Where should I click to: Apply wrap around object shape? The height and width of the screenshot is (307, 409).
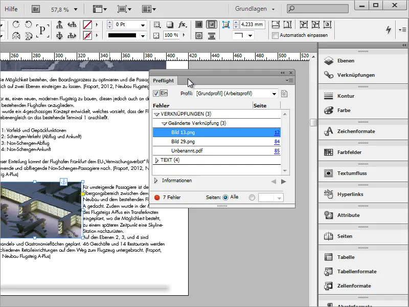[199, 35]
